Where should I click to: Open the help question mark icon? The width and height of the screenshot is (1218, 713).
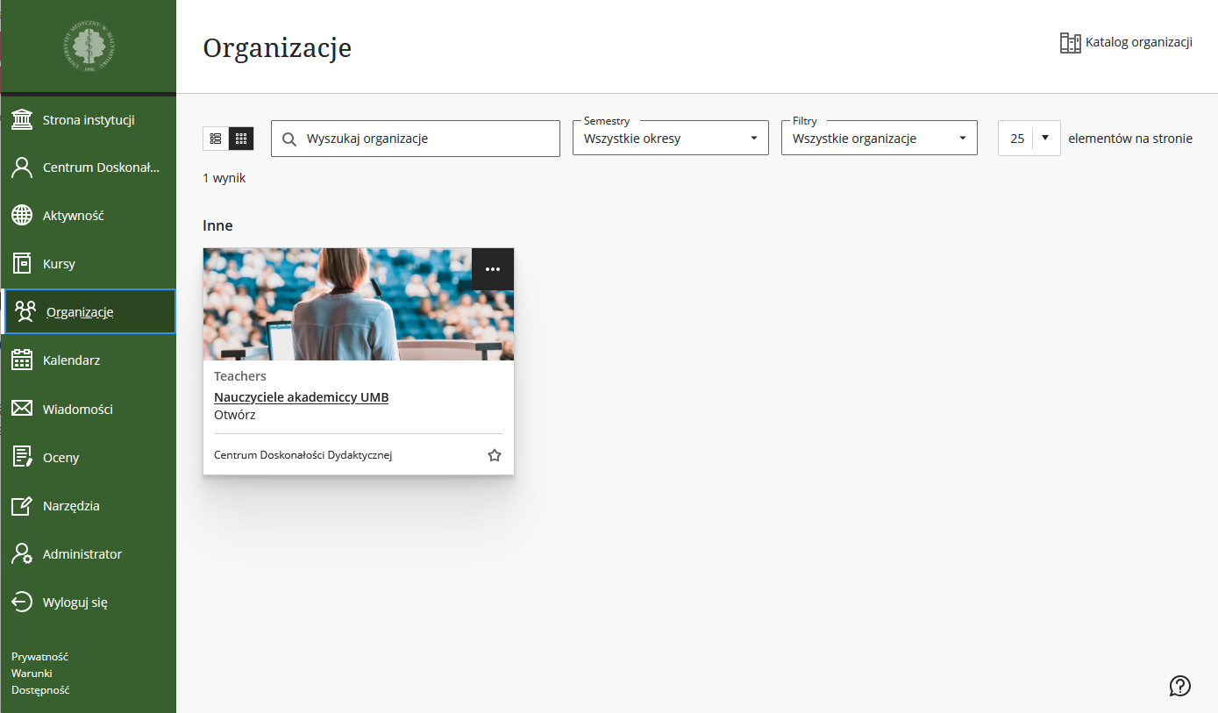tap(1179, 686)
